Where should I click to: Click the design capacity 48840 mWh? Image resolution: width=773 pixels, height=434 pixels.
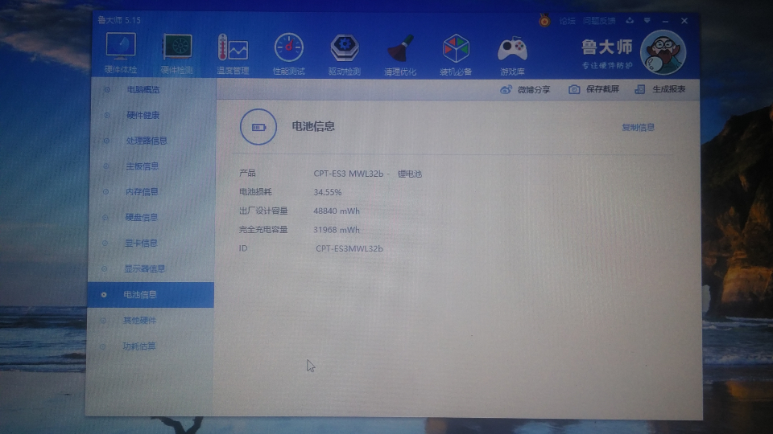(337, 211)
